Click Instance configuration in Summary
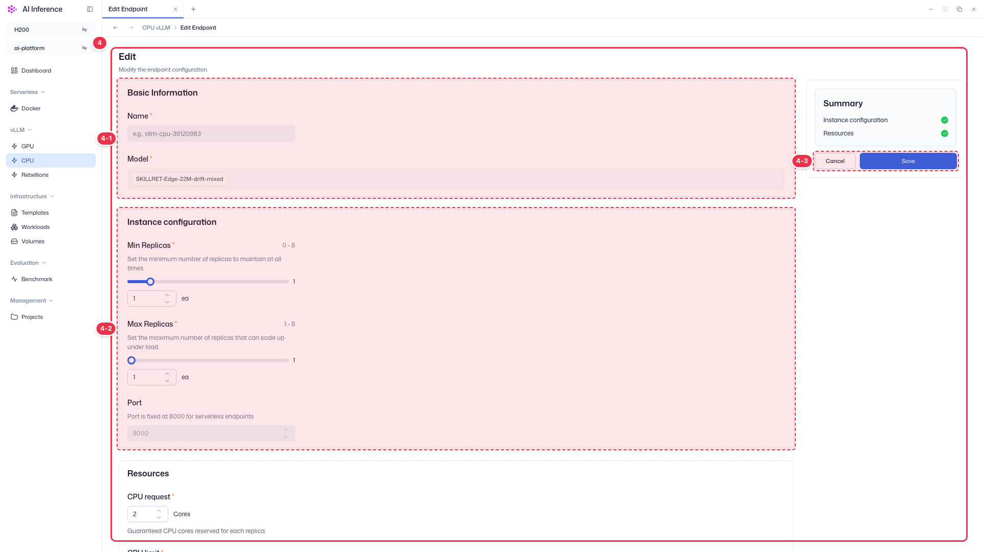The image size is (982, 552). (855, 120)
